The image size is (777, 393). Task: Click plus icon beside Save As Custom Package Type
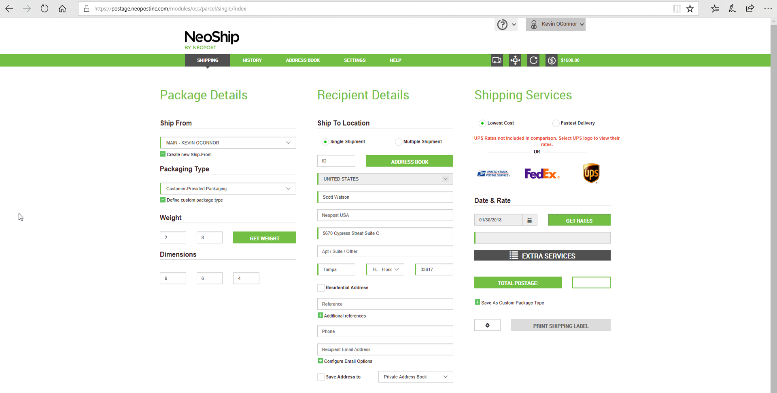click(477, 302)
